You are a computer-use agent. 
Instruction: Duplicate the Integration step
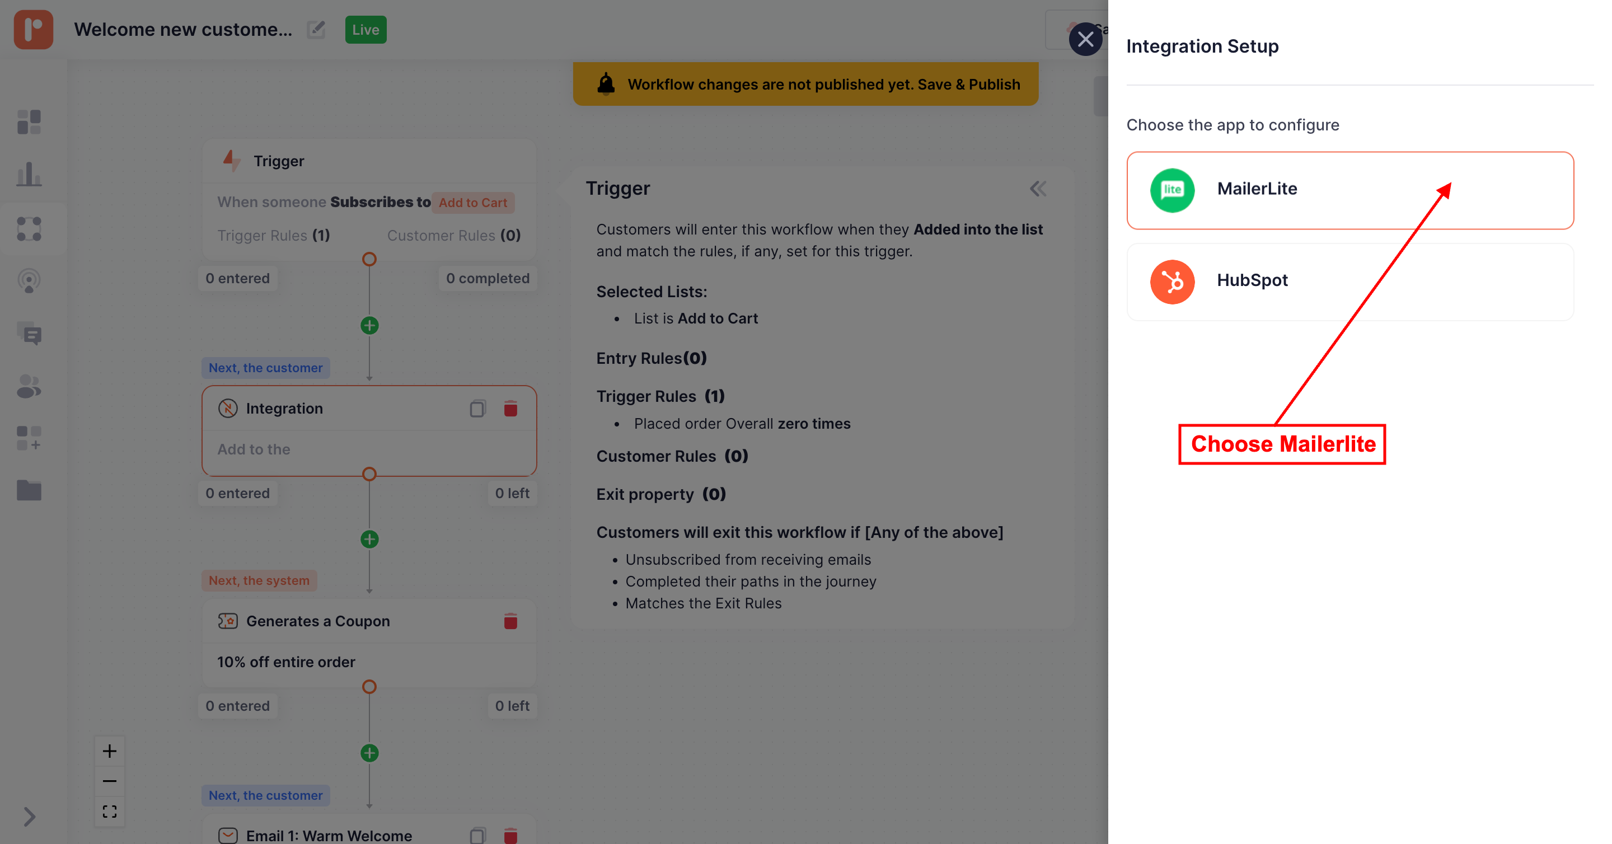point(477,409)
